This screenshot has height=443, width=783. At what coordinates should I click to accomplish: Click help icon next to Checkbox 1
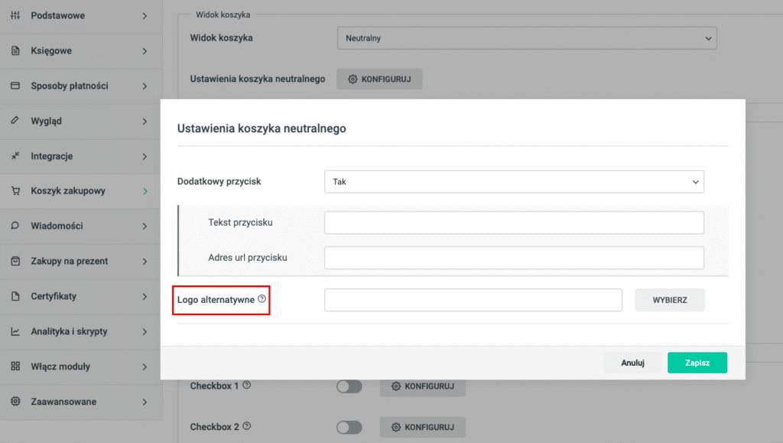[247, 385]
